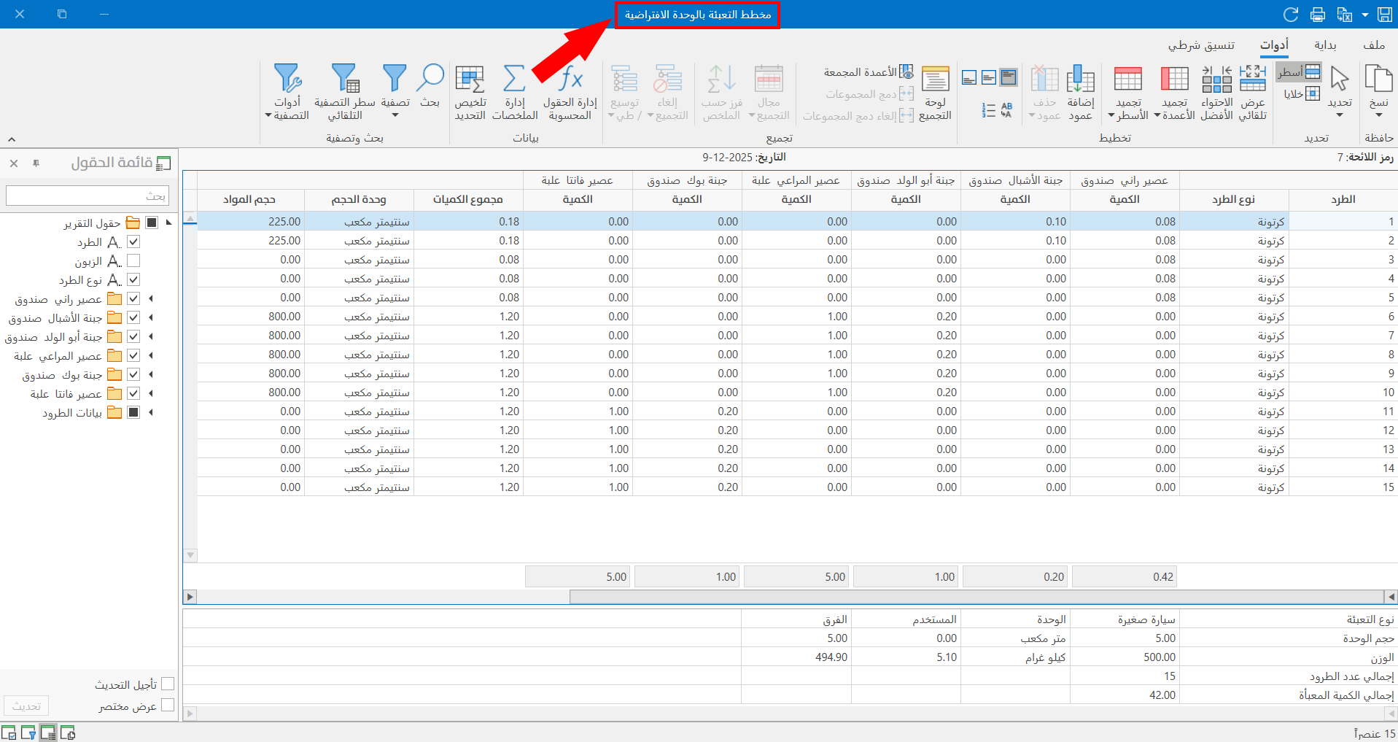Click the search magnifier icon in ribbon
This screenshot has height=742, width=1398.
[430, 79]
